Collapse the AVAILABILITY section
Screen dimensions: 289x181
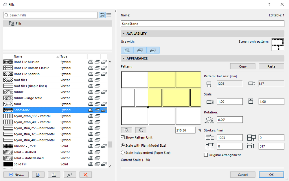coord(124,33)
